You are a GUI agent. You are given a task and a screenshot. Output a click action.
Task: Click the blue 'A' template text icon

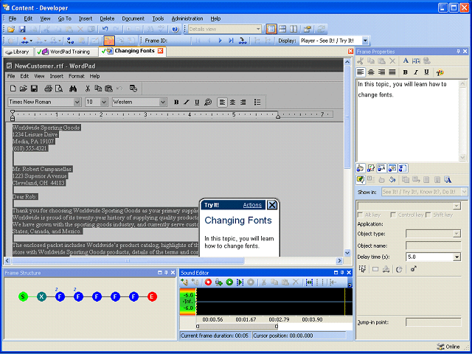point(448,180)
